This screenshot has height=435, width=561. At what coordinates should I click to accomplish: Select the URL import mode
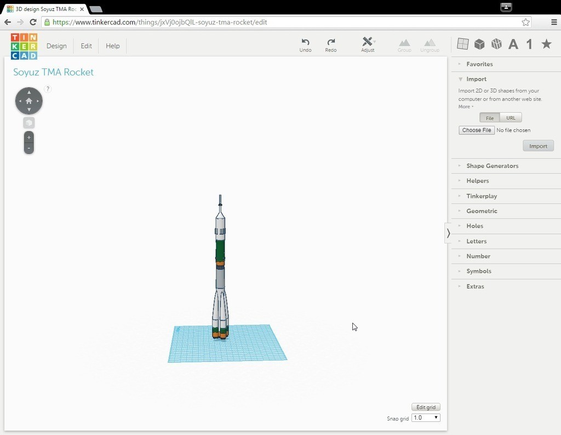point(511,118)
